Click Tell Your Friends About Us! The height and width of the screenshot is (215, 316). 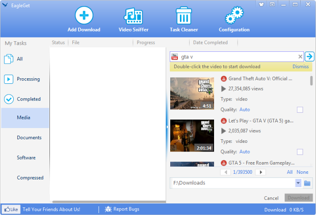[51, 209]
